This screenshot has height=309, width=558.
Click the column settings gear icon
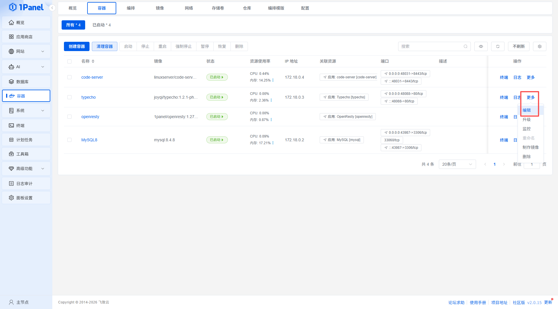(x=539, y=46)
